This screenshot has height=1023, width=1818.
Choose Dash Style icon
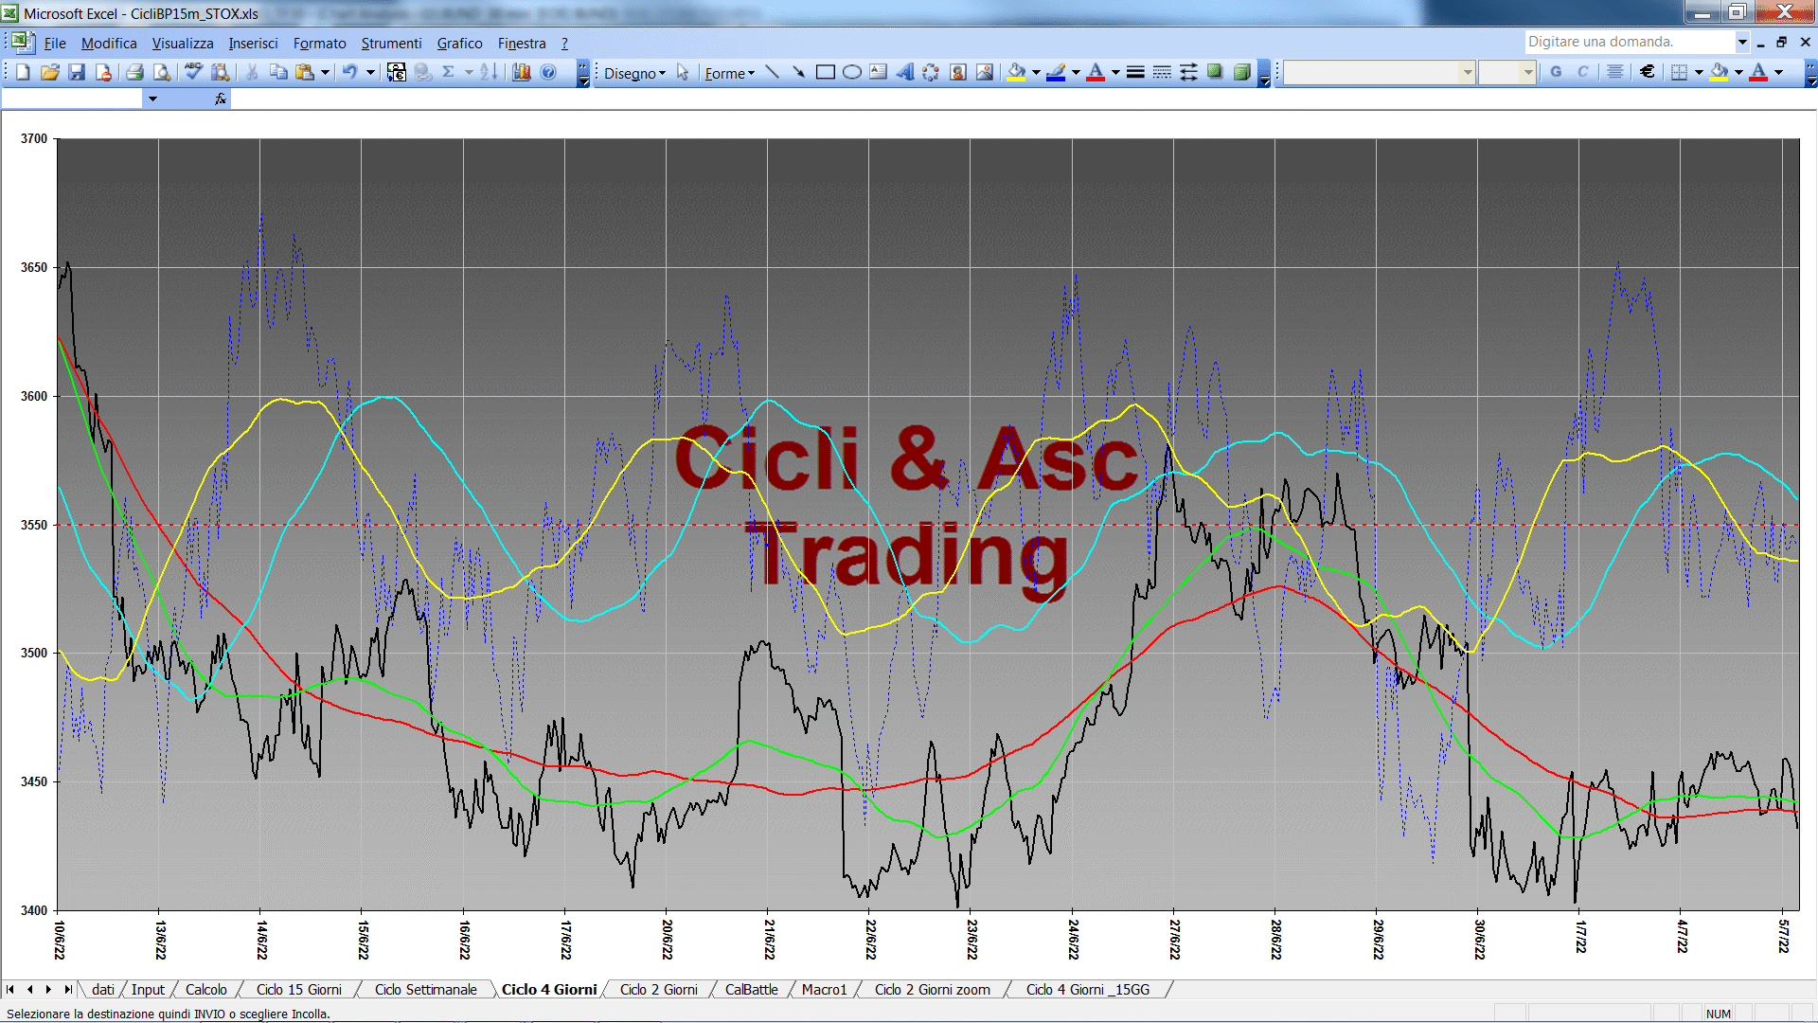click(1162, 72)
